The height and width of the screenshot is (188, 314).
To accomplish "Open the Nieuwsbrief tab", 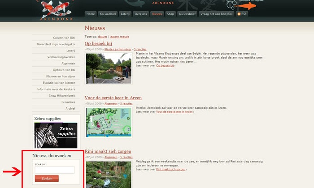I will [x=187, y=14].
